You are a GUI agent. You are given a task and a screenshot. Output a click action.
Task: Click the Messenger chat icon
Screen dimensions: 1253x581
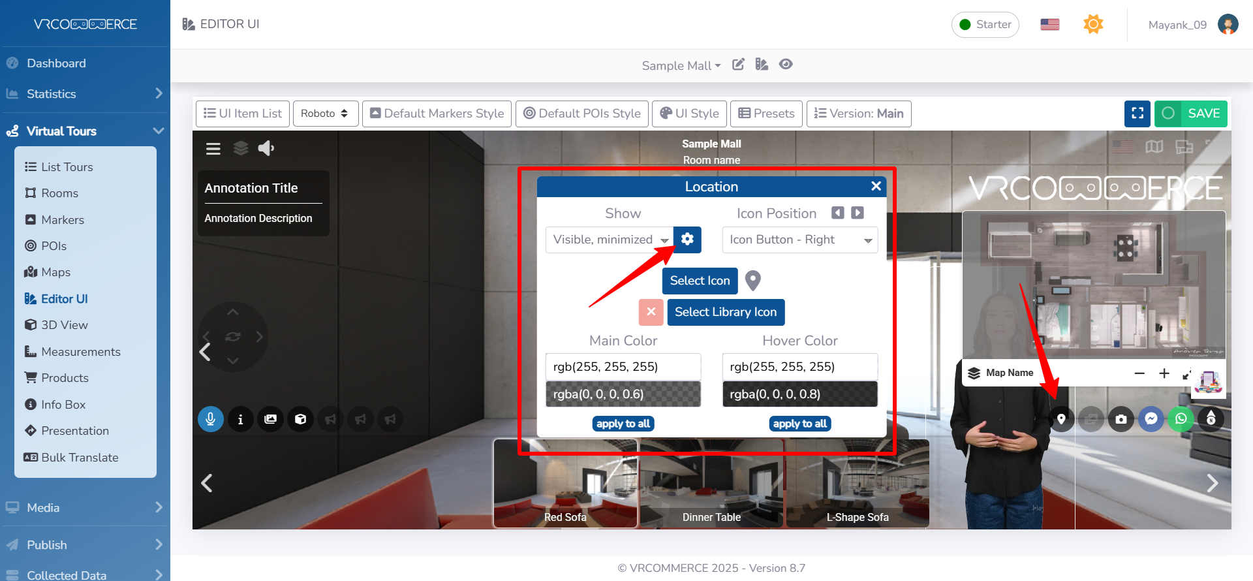[x=1151, y=419]
